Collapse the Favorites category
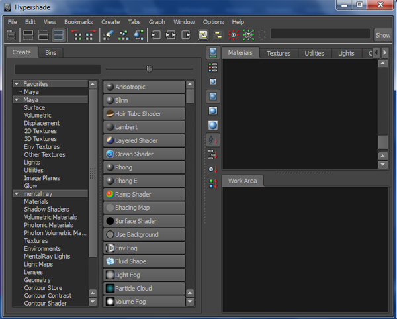397x319 pixels. tap(17, 84)
